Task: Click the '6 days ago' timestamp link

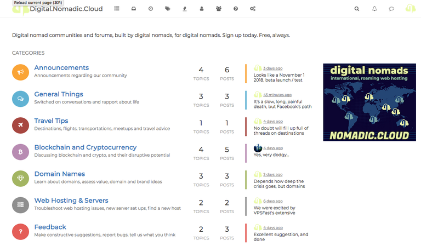Action: point(273,201)
